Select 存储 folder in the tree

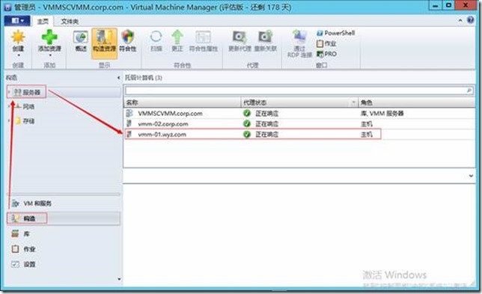[25, 121]
